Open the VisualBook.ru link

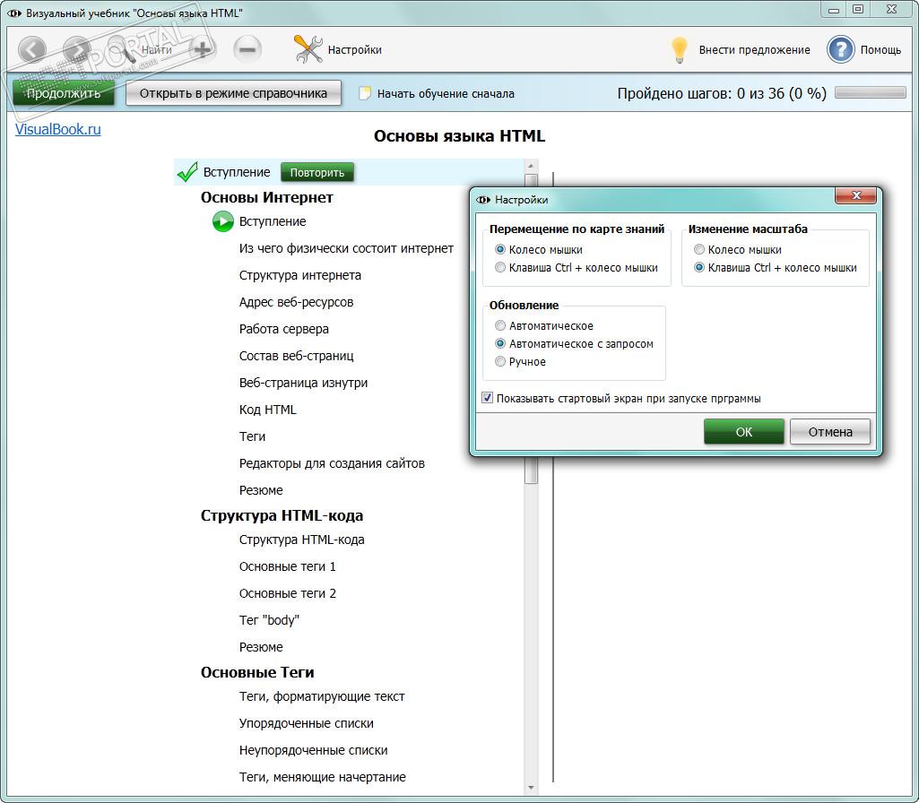[58, 129]
